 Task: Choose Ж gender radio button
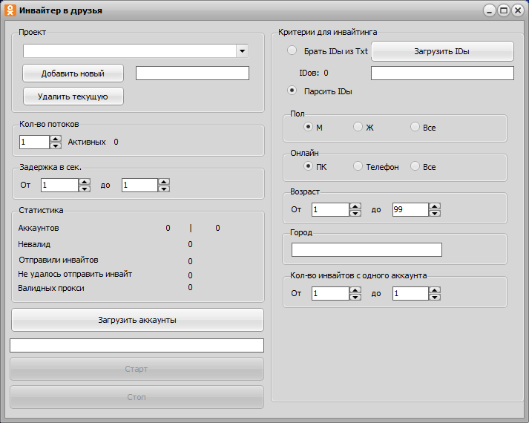[x=358, y=127]
